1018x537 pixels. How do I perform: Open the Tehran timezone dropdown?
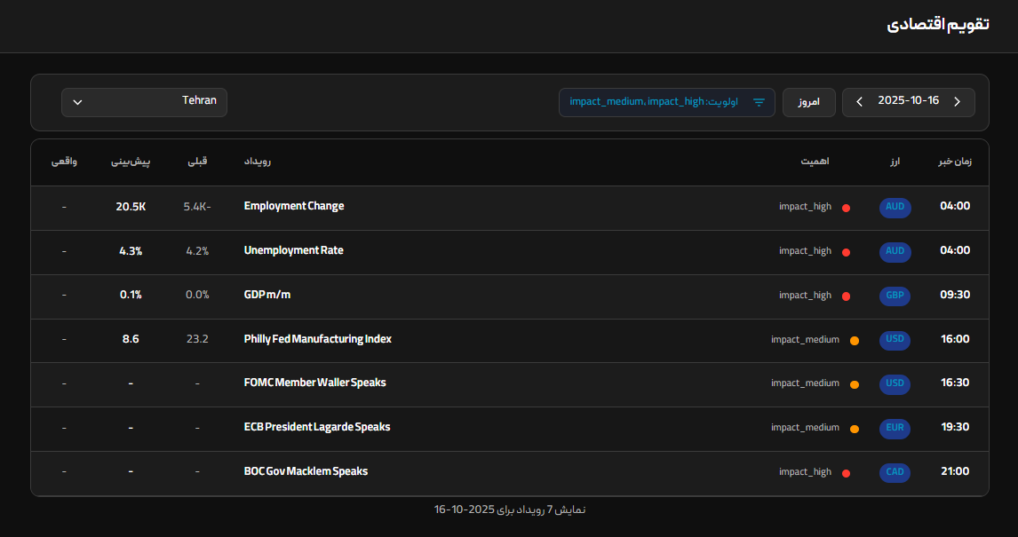(144, 102)
